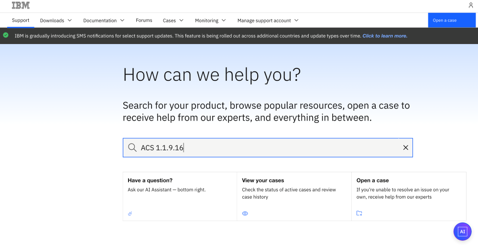This screenshot has height=245, width=478.
Task: Expand the Downloads dropdown menu
Action: pos(56,21)
